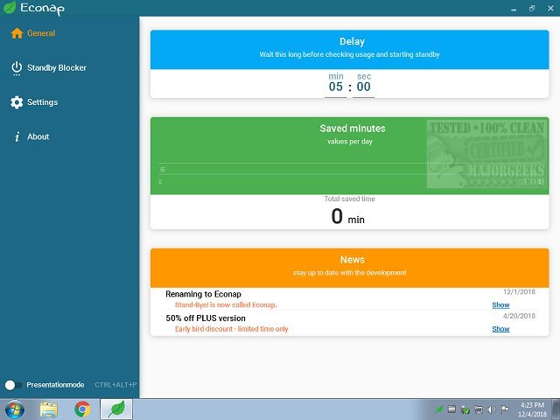Image resolution: width=560 pixels, height=420 pixels.
Task: Open the Settings page label
Action: [43, 102]
